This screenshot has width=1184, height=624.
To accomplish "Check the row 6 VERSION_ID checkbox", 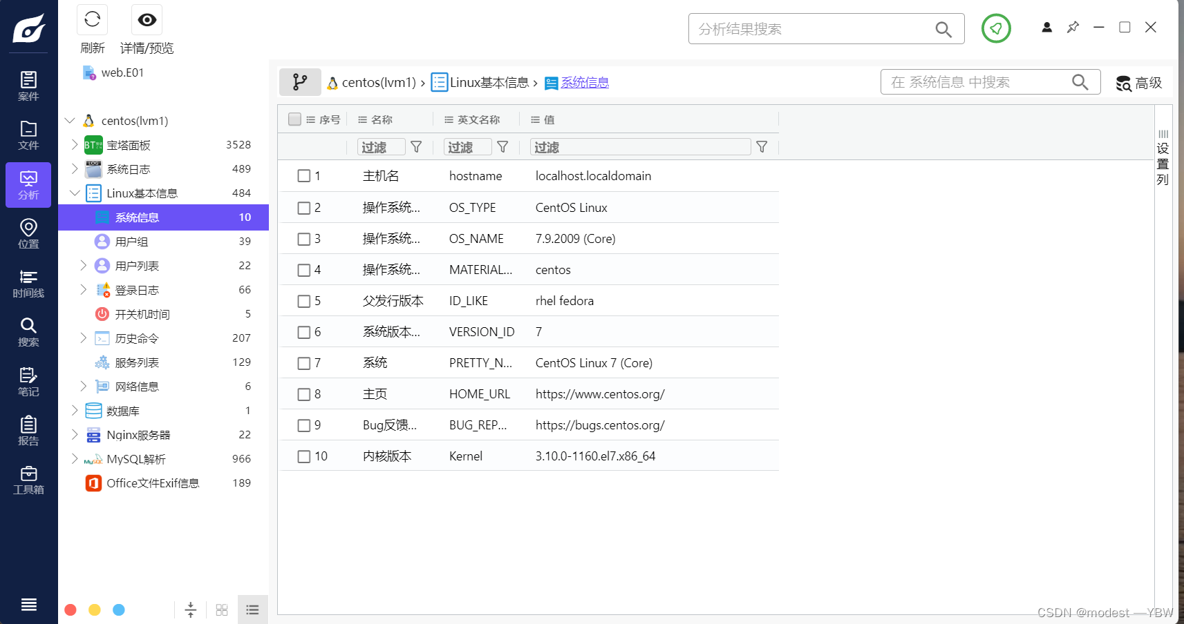I will [304, 332].
